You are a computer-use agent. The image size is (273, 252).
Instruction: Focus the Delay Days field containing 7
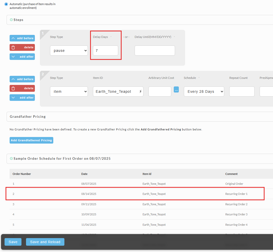click(x=106, y=51)
